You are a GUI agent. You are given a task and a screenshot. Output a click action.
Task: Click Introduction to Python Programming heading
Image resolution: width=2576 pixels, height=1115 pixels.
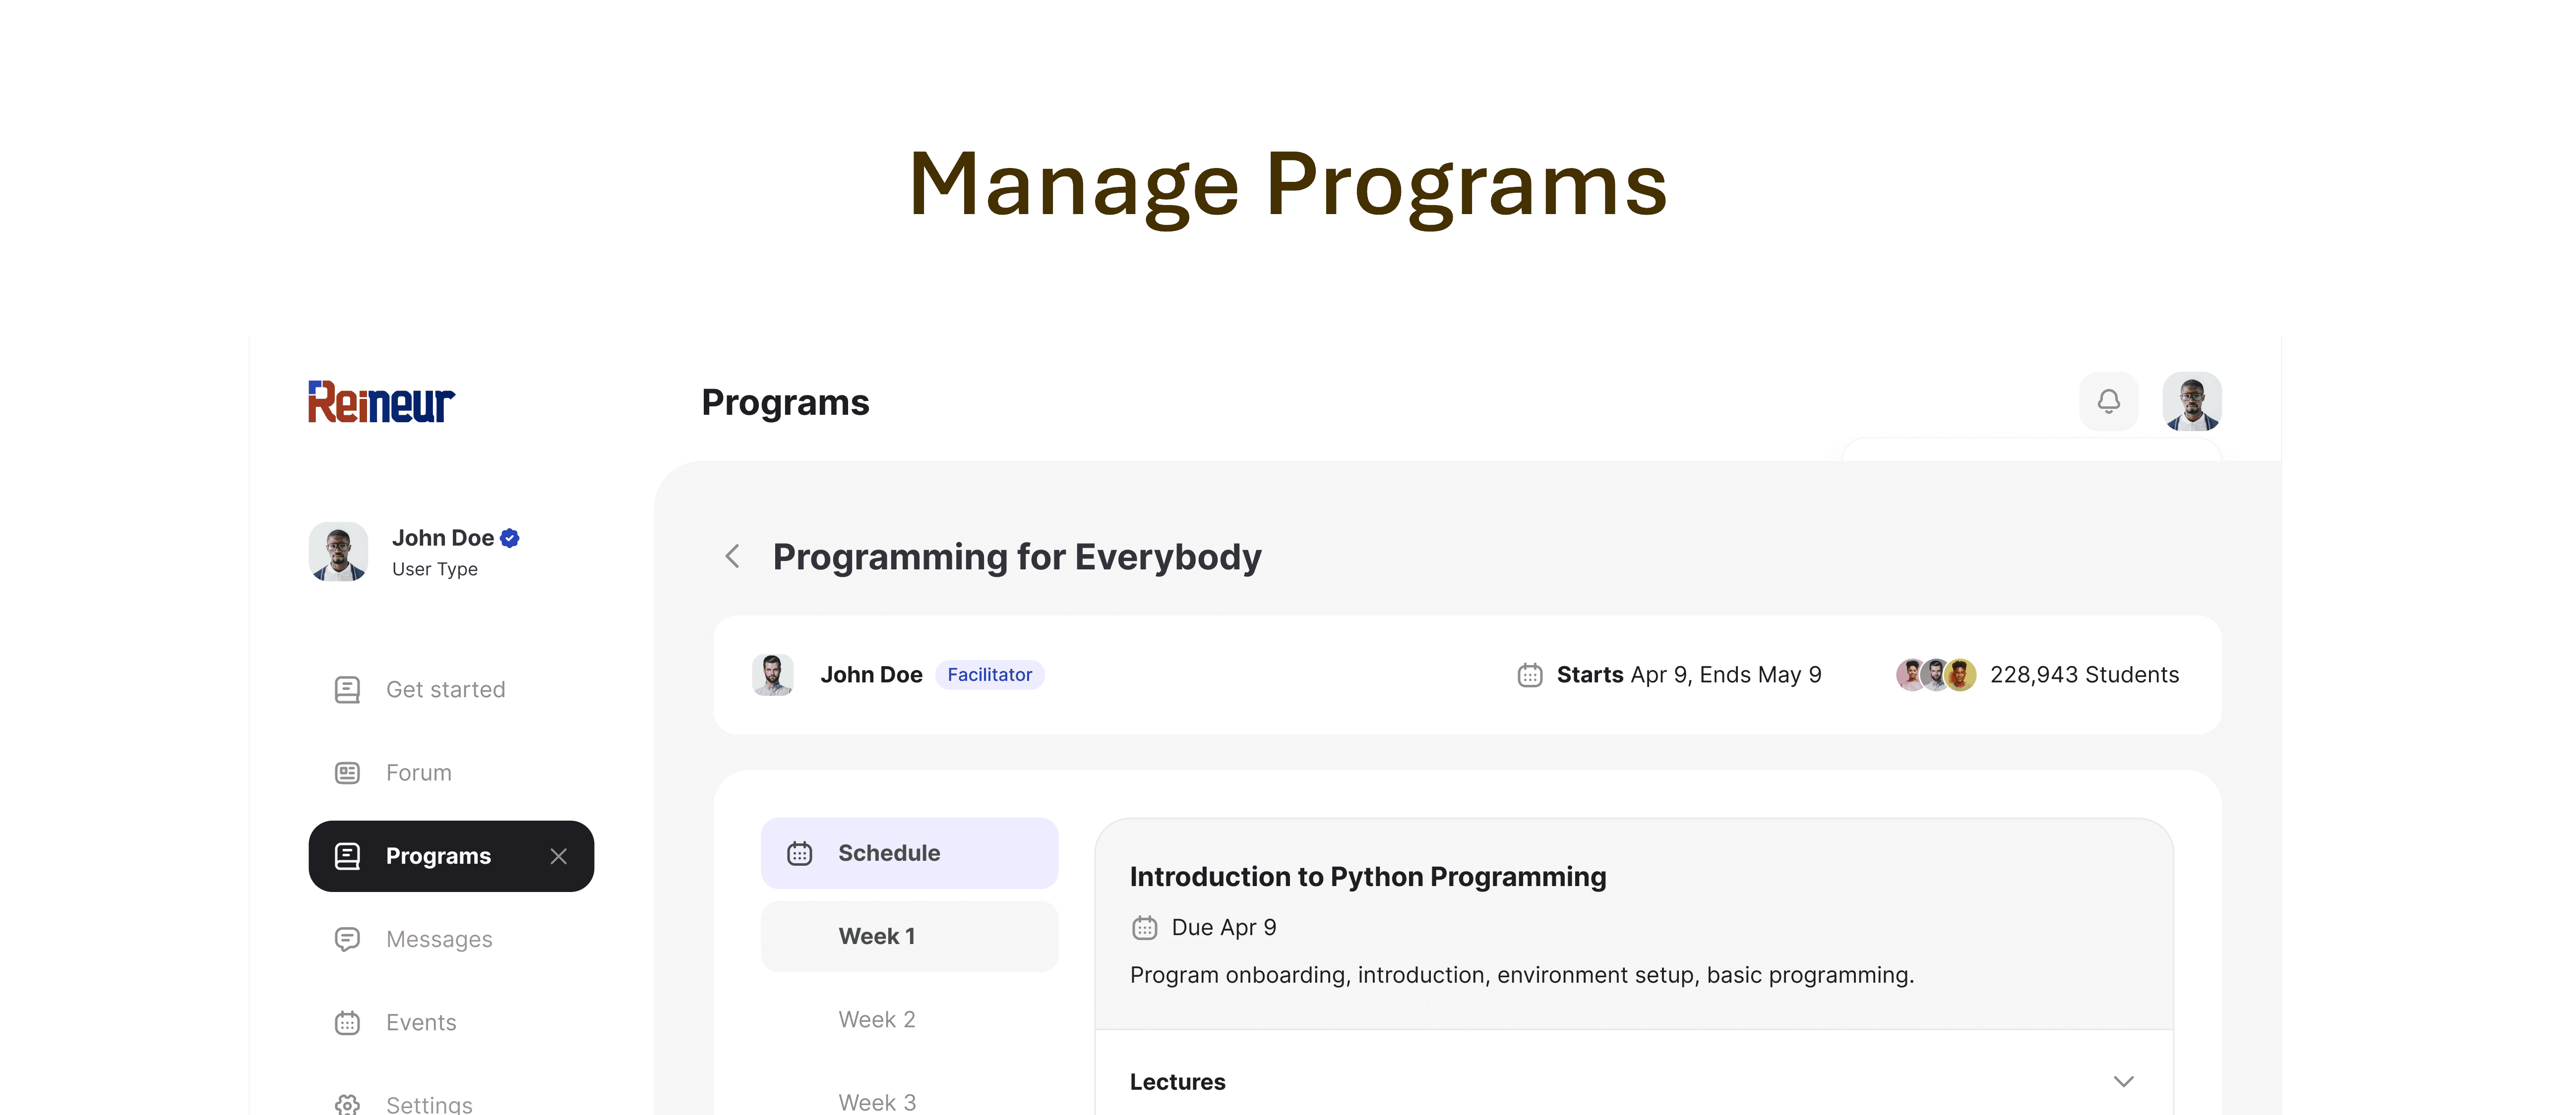pos(1367,877)
